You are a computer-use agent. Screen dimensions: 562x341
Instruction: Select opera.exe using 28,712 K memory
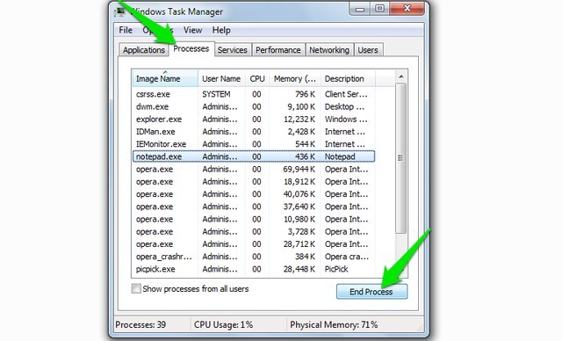(254, 244)
